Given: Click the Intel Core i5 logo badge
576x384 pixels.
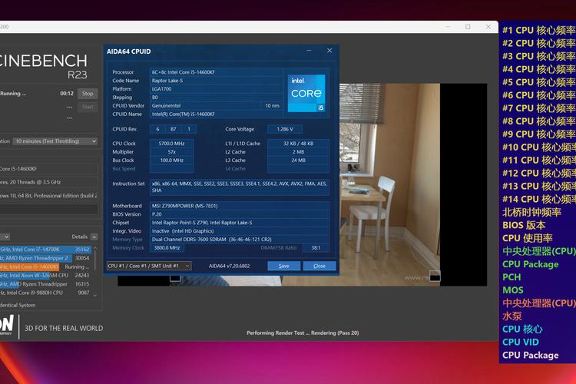Looking at the screenshot, I should (306, 93).
